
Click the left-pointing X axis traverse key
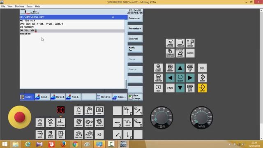pos(117,123)
